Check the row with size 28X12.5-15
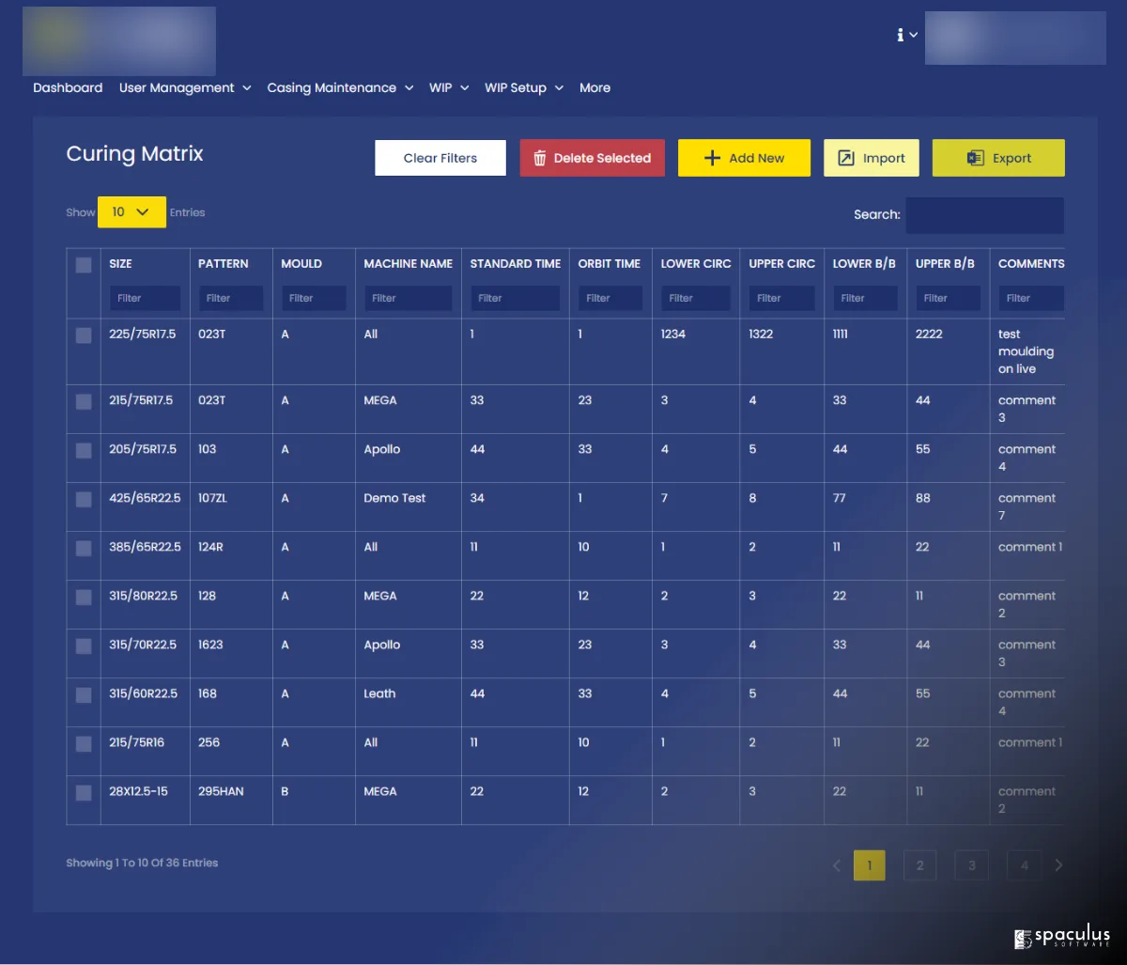The width and height of the screenshot is (1127, 965). coord(84,792)
